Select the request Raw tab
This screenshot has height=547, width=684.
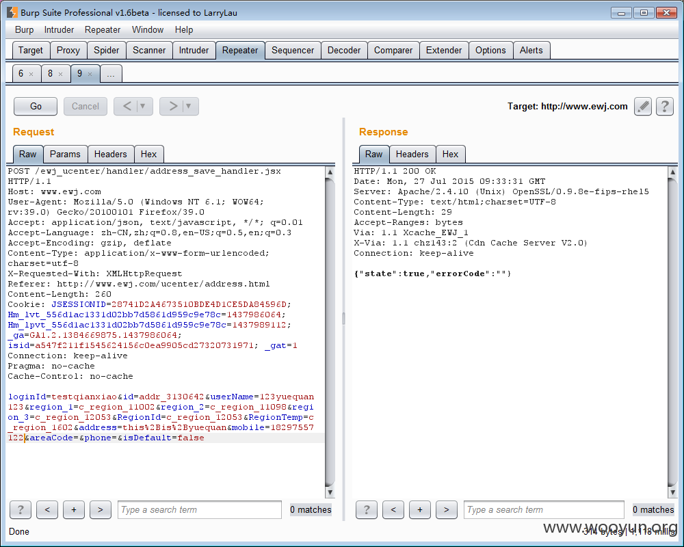coord(27,154)
